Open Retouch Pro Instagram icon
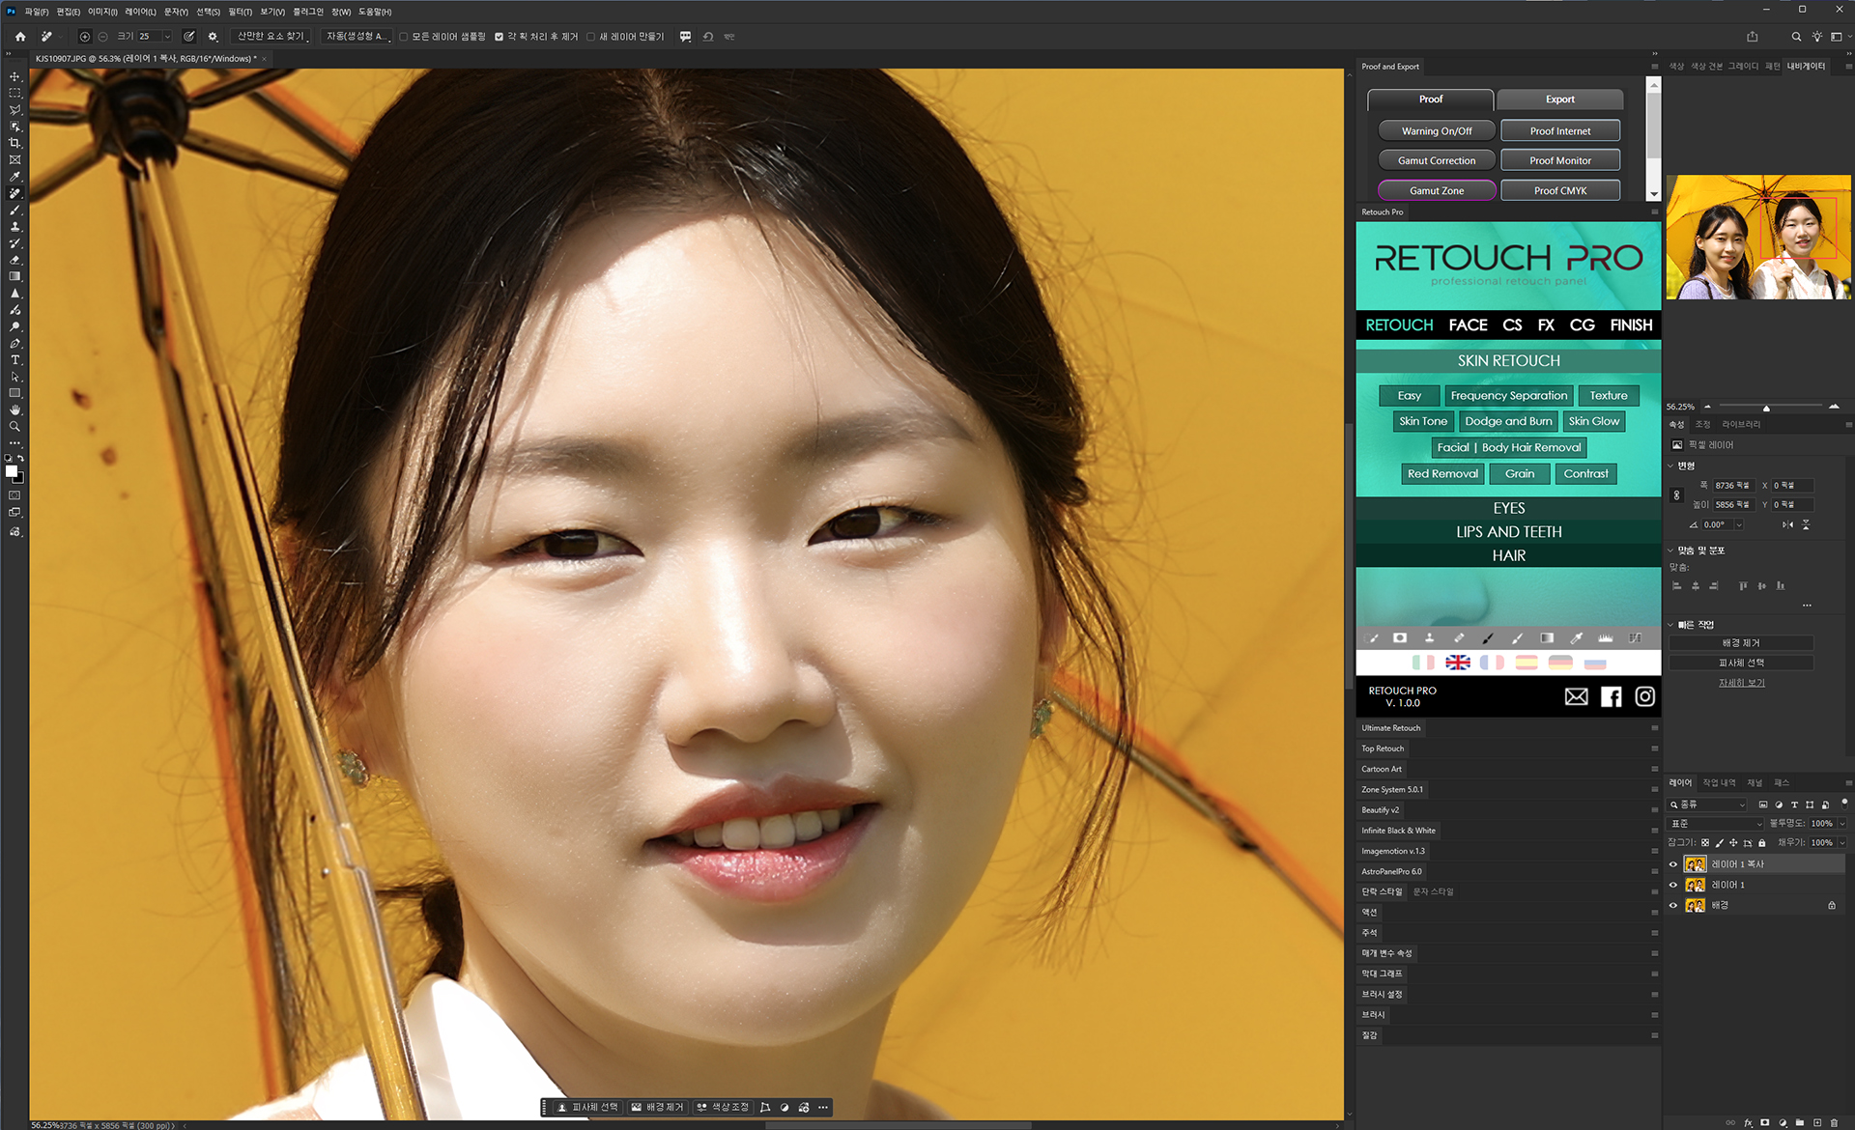Screen dimensions: 1855x1130 (x=1644, y=696)
